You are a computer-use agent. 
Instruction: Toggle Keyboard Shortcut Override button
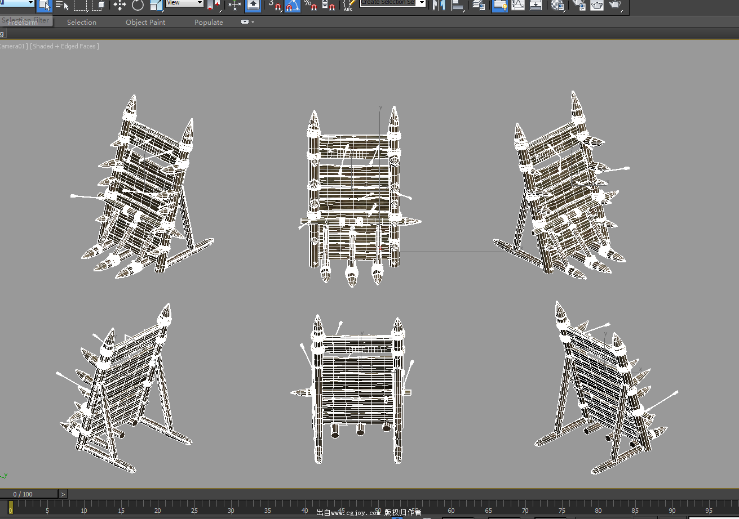(x=254, y=6)
